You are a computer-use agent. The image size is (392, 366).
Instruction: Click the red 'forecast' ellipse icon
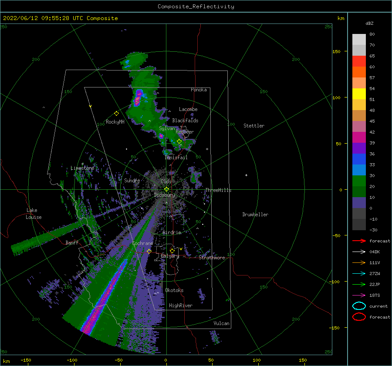(359, 317)
